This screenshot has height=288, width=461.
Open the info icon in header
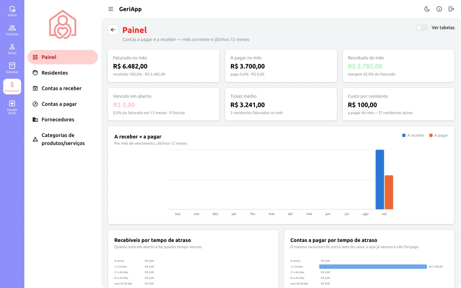click(x=439, y=9)
